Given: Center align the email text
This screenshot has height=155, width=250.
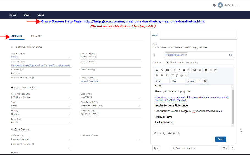Looking at the screenshot, I should pos(162,76).
